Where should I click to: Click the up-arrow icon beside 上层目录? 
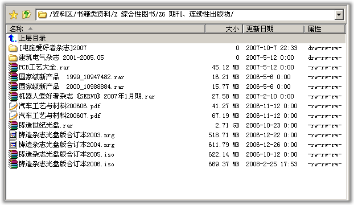tap(13, 38)
